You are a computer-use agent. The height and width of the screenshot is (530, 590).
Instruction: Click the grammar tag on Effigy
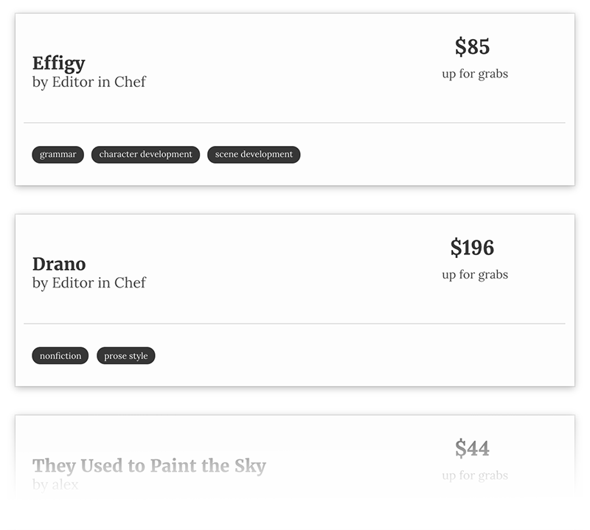click(58, 155)
